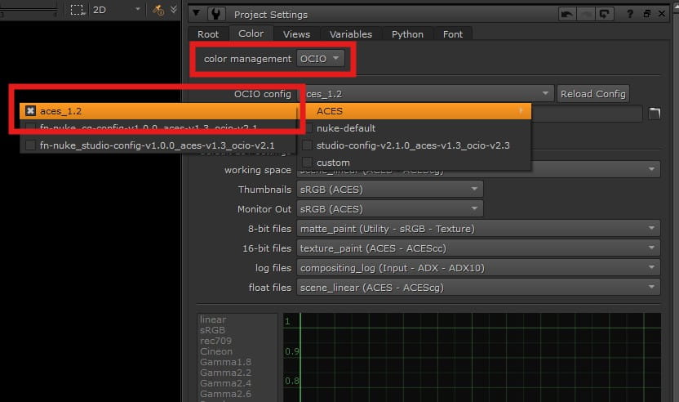Switch to the Font tab
The image size is (679, 402).
(x=453, y=34)
